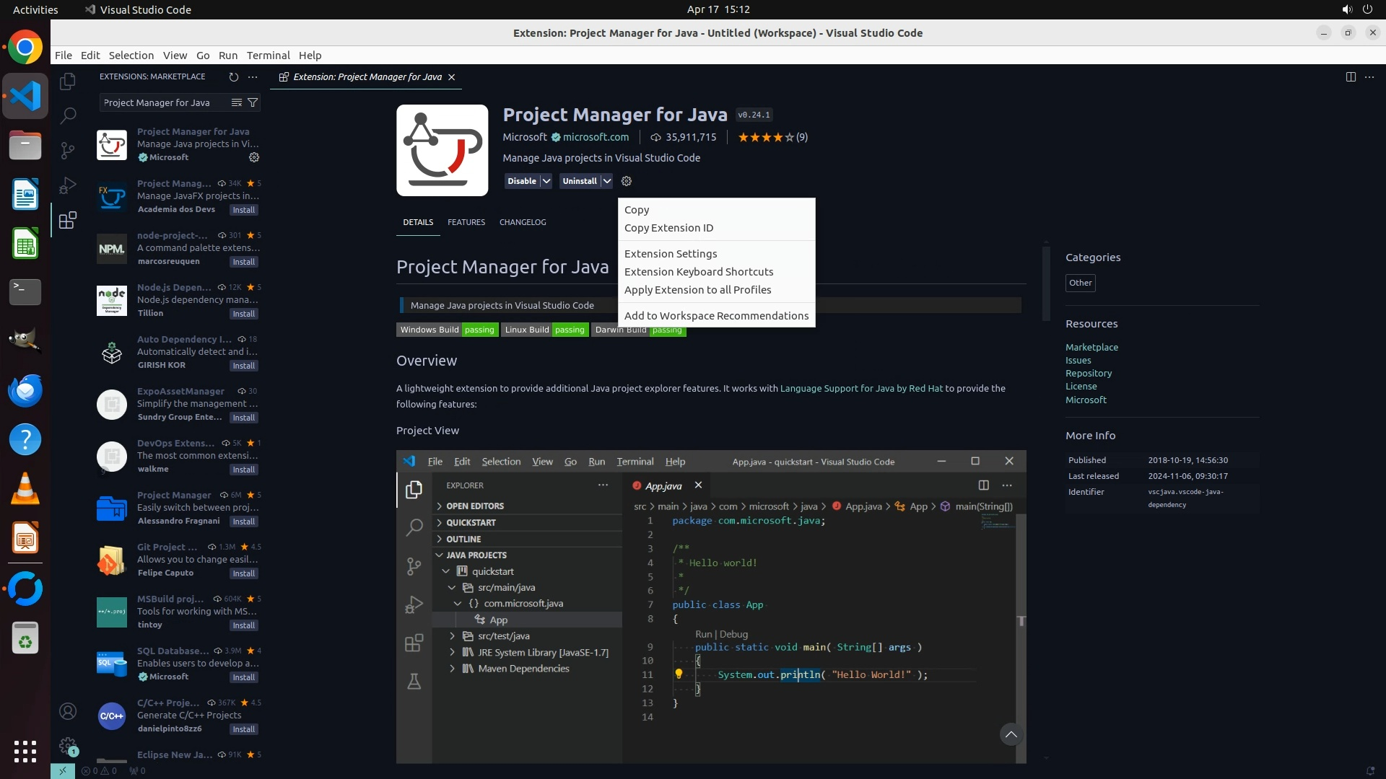
Task: Click the filter extensions funnel icon
Action: pos(253,102)
